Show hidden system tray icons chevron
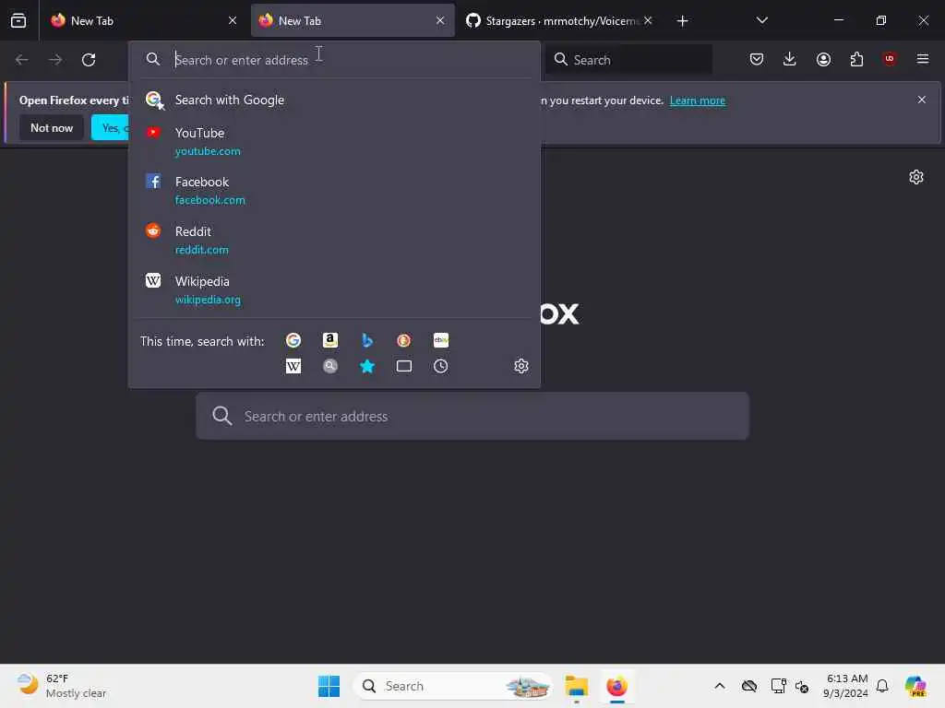 pyautogui.click(x=720, y=686)
